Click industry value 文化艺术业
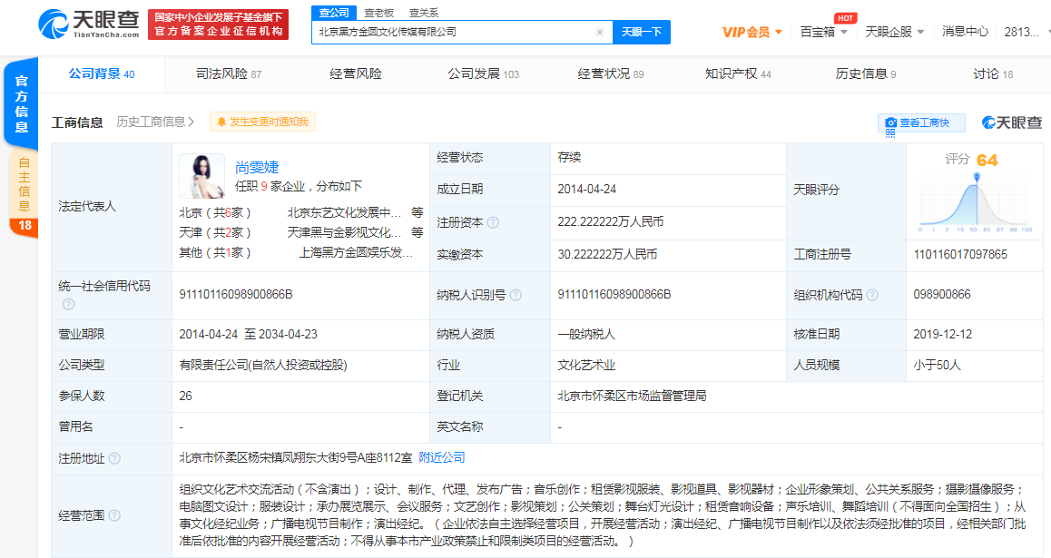1051x558 pixels. (x=586, y=365)
